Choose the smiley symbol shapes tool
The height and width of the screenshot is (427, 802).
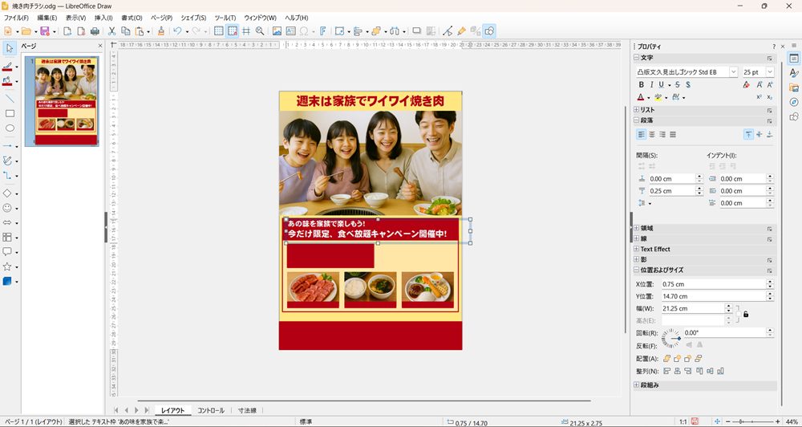tap(7, 209)
